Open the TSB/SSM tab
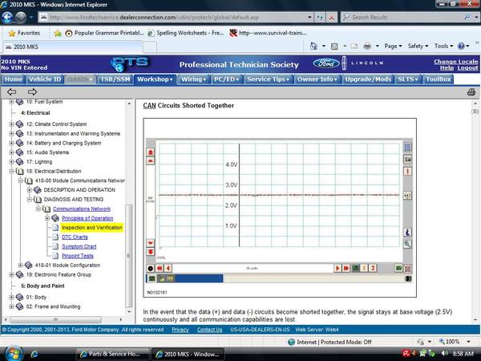Screen dimensions: 481x361 [x=115, y=79]
